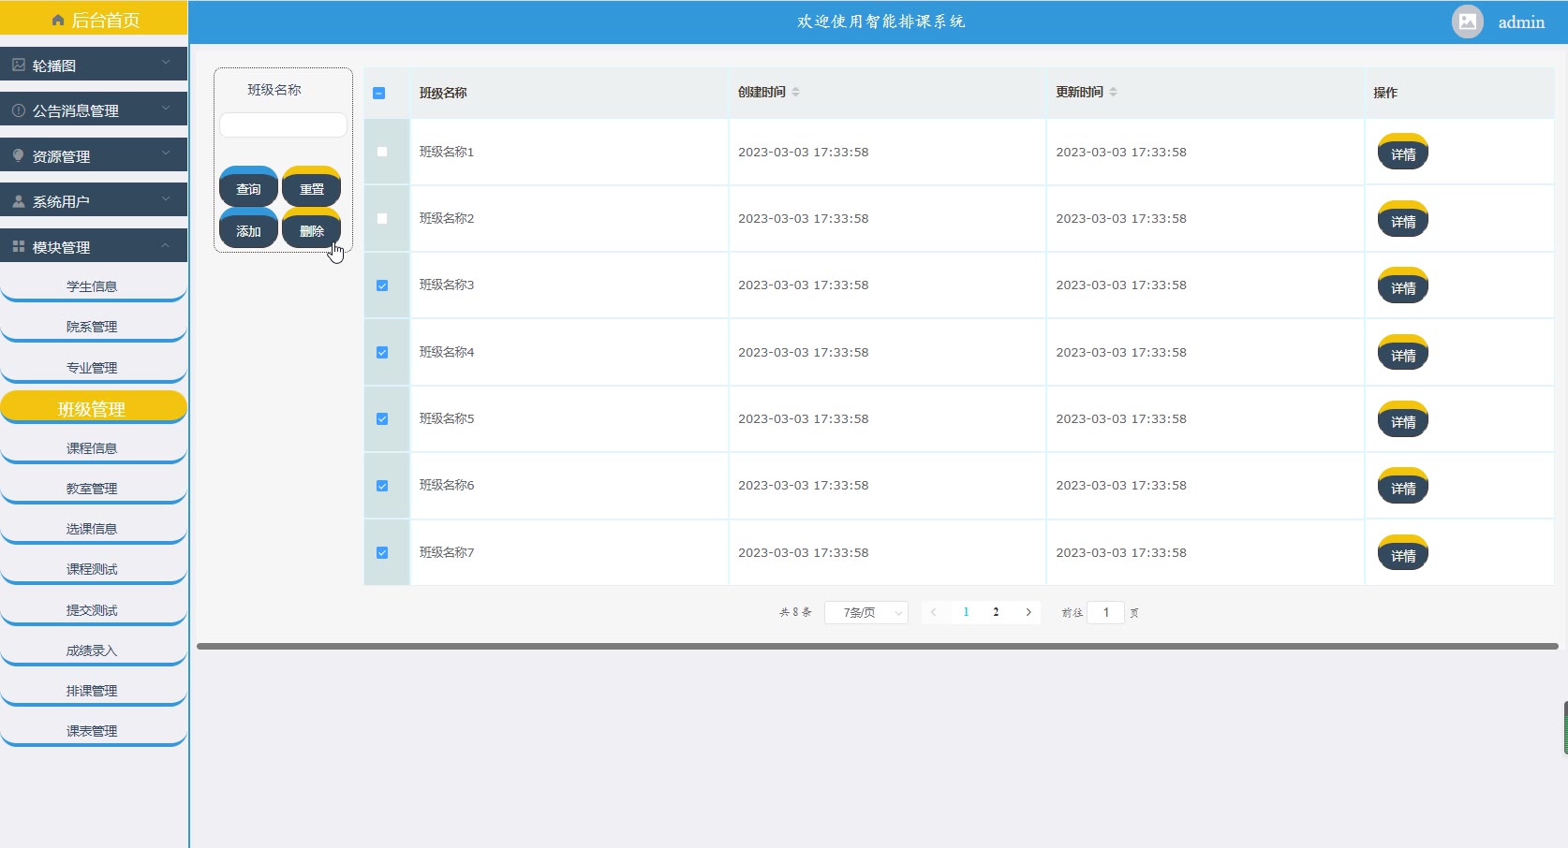Image resolution: width=1568 pixels, height=848 pixels.
Task: Check the box for 班级名称1
Action: pos(382,152)
